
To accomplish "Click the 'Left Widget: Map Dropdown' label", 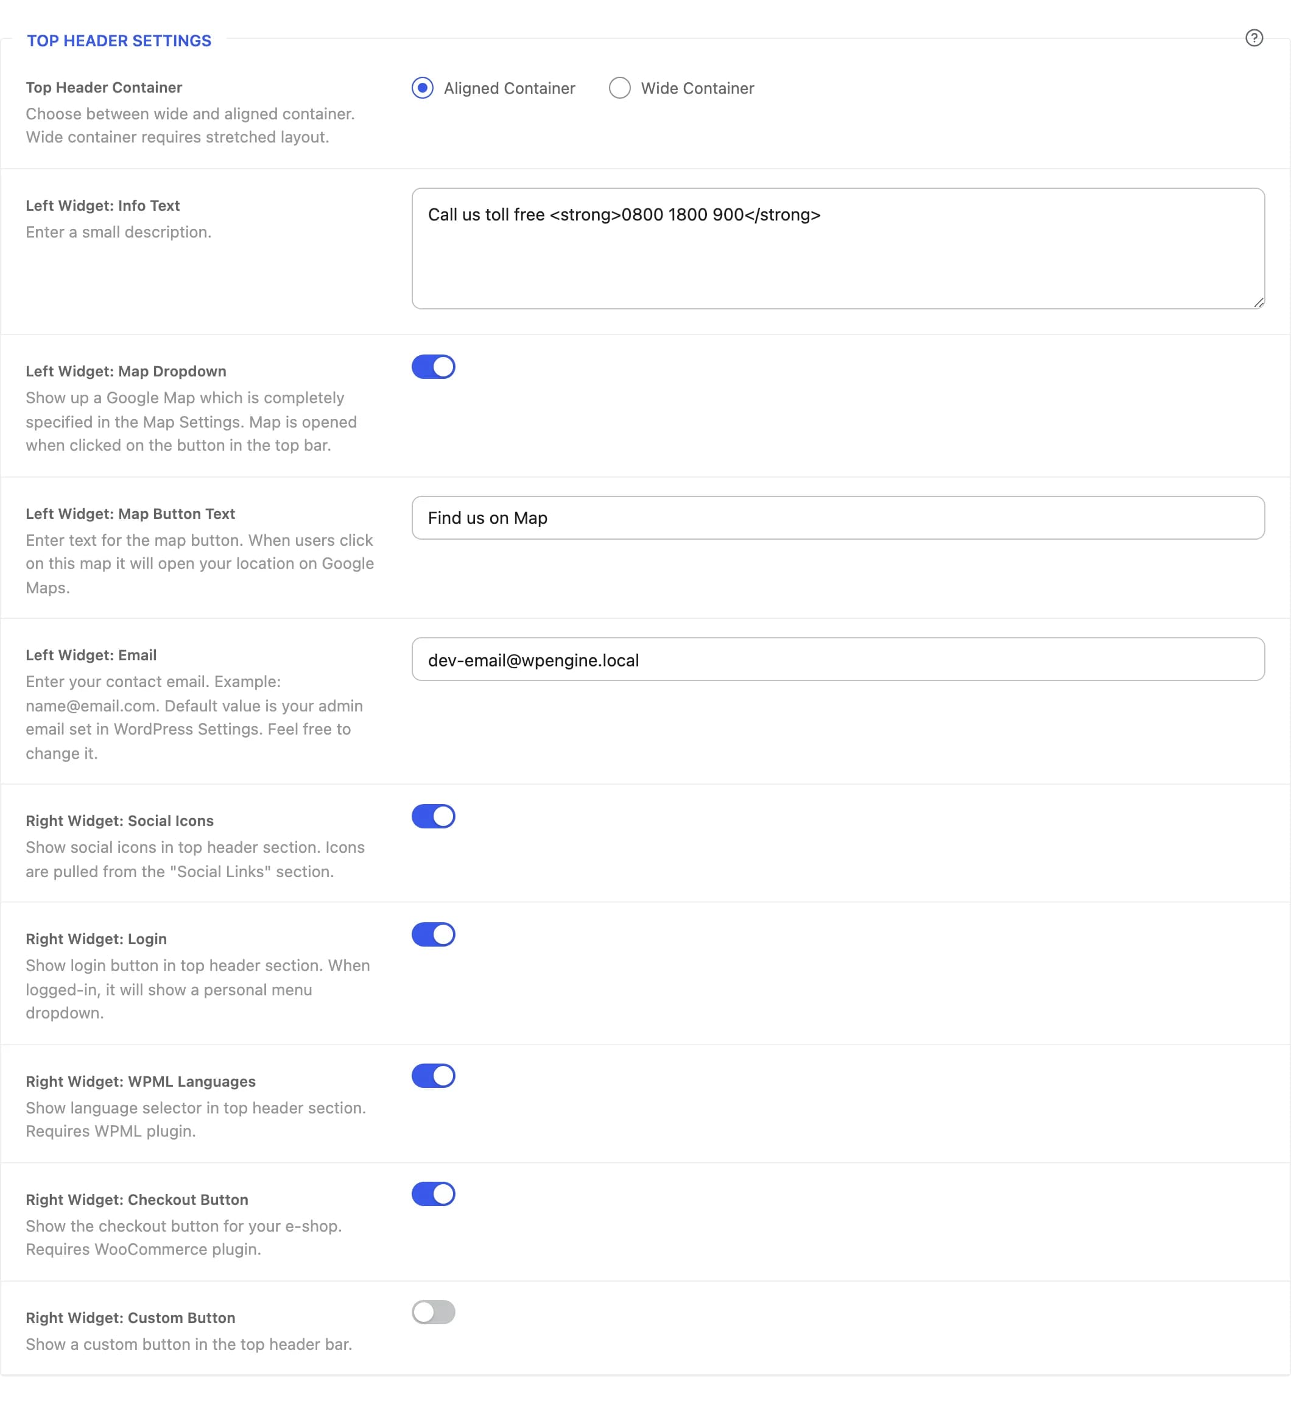I will [x=125, y=371].
